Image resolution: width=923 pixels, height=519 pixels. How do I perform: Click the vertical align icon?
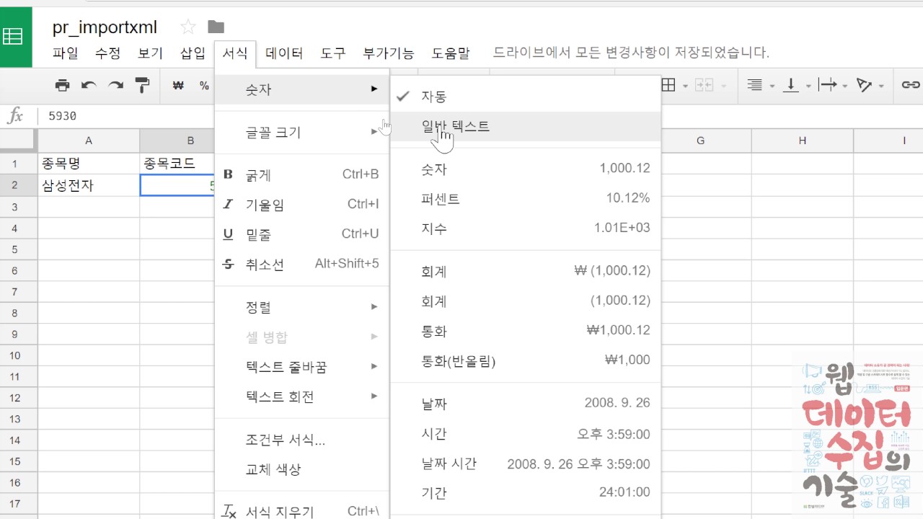coord(791,85)
